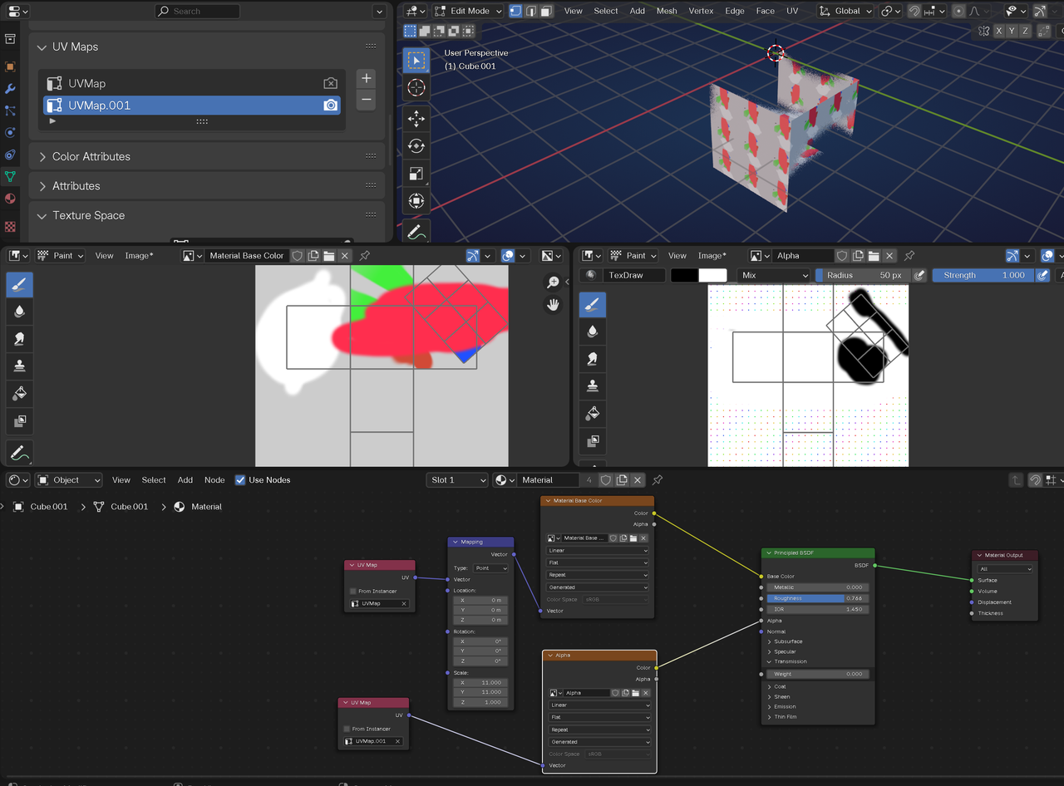The width and height of the screenshot is (1064, 786).
Task: Select the Clone tool in the image editor toolbar
Action: pyautogui.click(x=18, y=366)
